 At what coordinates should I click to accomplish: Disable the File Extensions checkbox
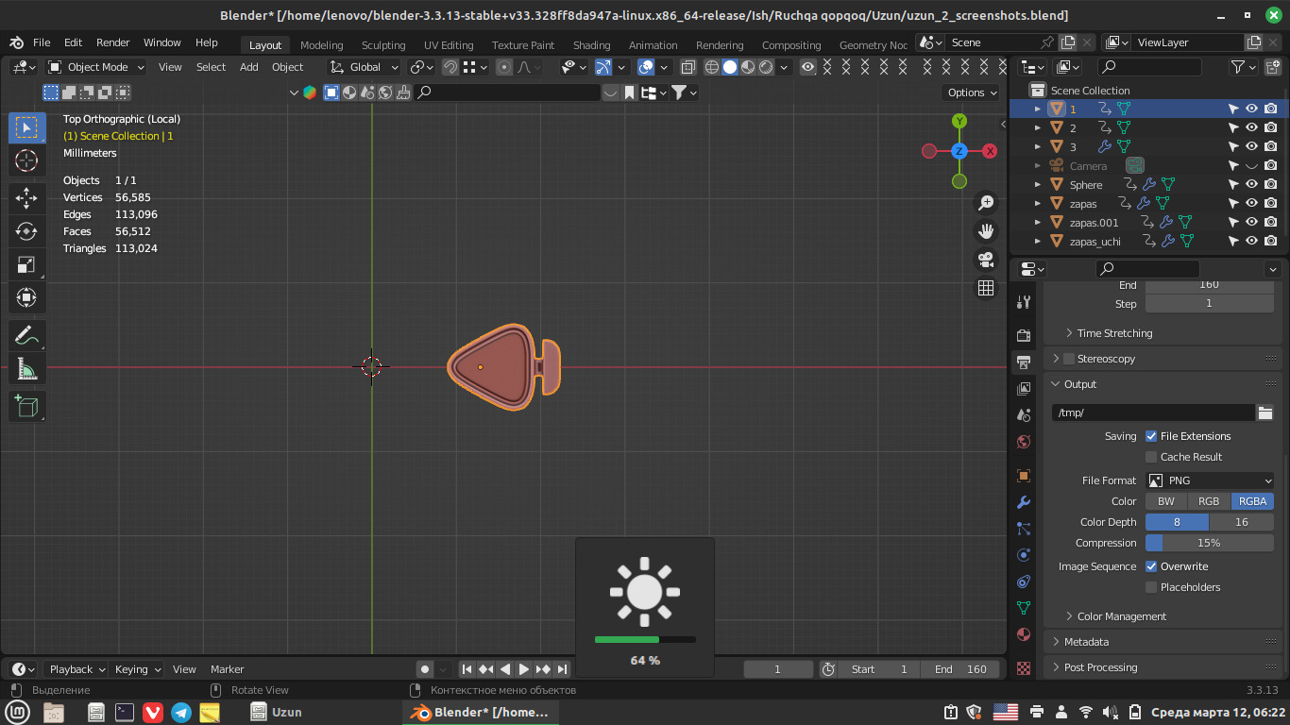(1151, 436)
